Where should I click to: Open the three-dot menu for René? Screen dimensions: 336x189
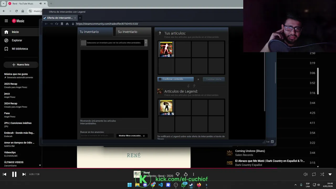pos(193,174)
